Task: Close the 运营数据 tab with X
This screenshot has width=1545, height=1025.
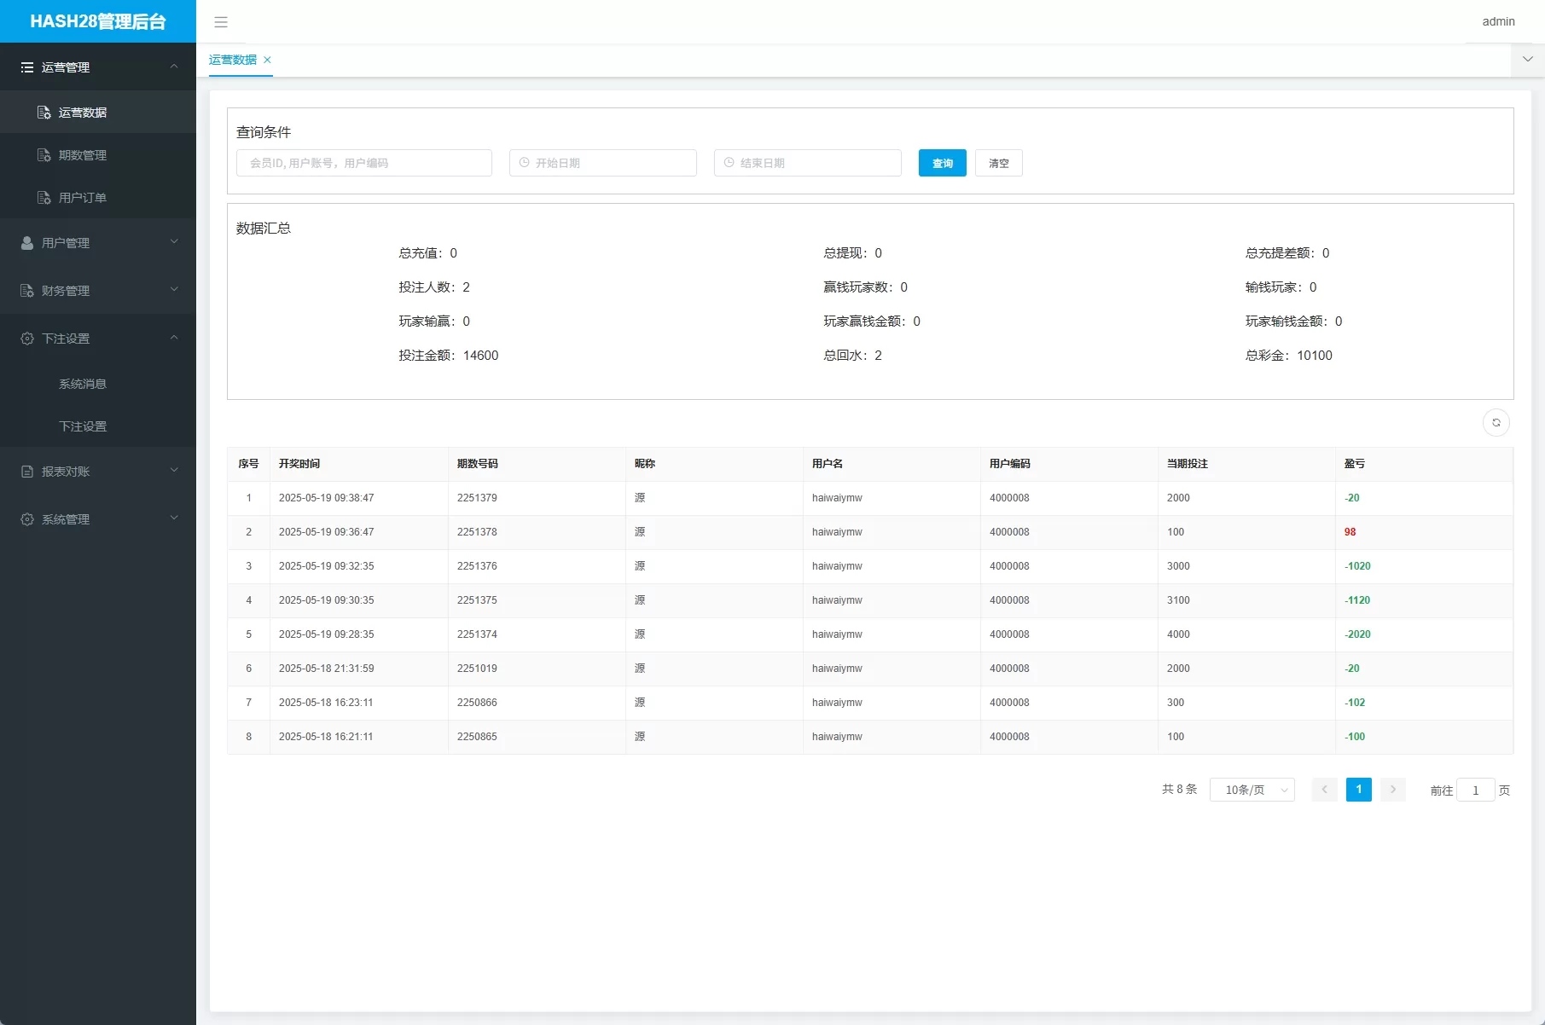Action: (x=267, y=60)
